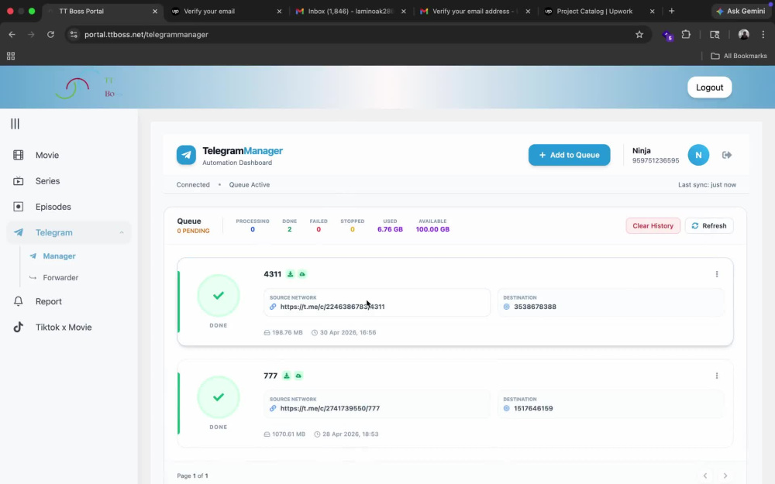Open a new browser tab

coord(671,12)
